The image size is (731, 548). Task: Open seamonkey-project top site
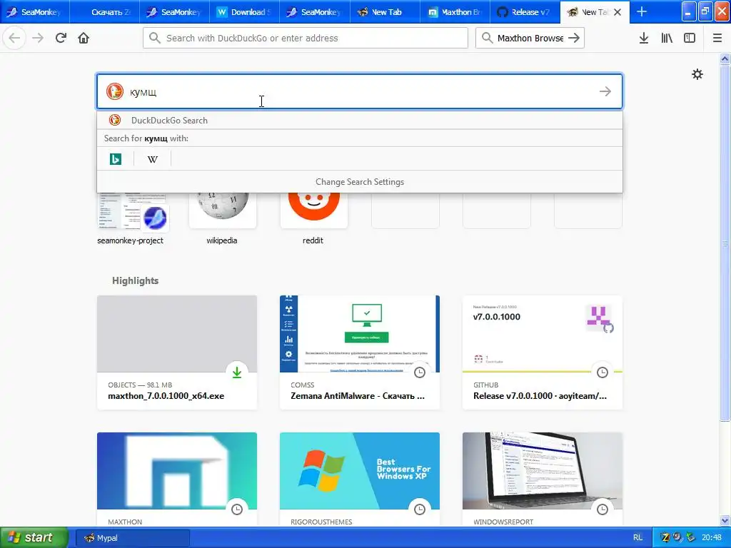point(131,219)
